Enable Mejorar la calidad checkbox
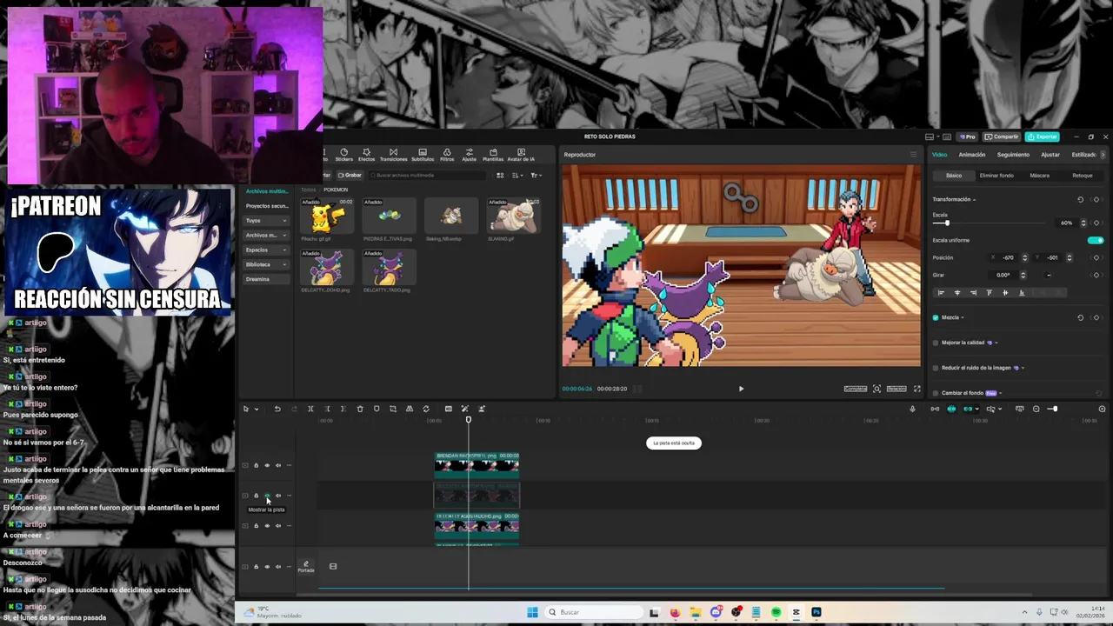Image resolution: width=1113 pixels, height=626 pixels. tap(936, 343)
